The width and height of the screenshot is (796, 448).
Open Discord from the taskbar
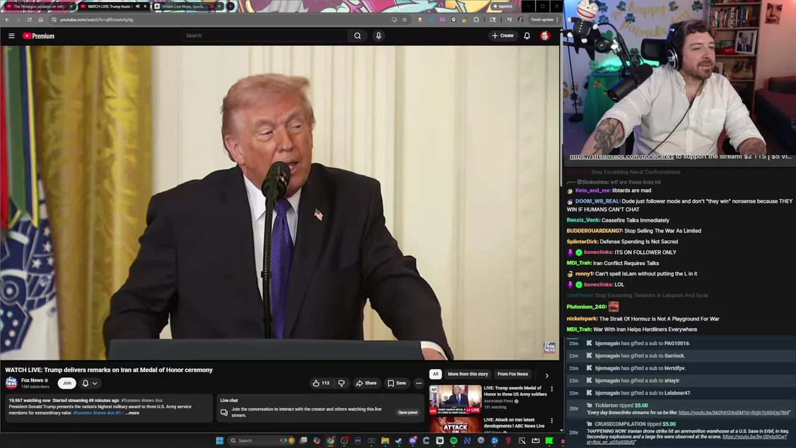click(x=412, y=441)
